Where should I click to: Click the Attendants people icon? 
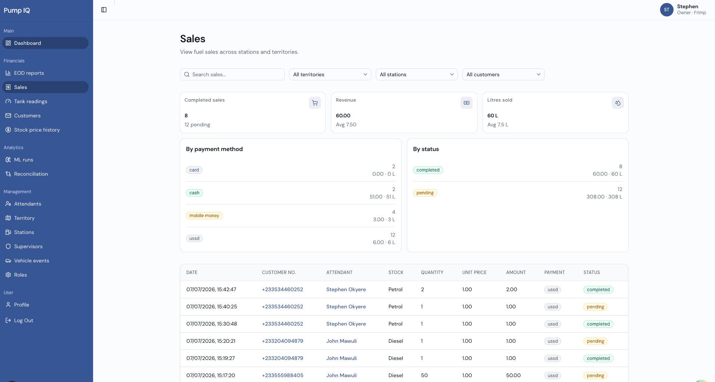pyautogui.click(x=8, y=204)
